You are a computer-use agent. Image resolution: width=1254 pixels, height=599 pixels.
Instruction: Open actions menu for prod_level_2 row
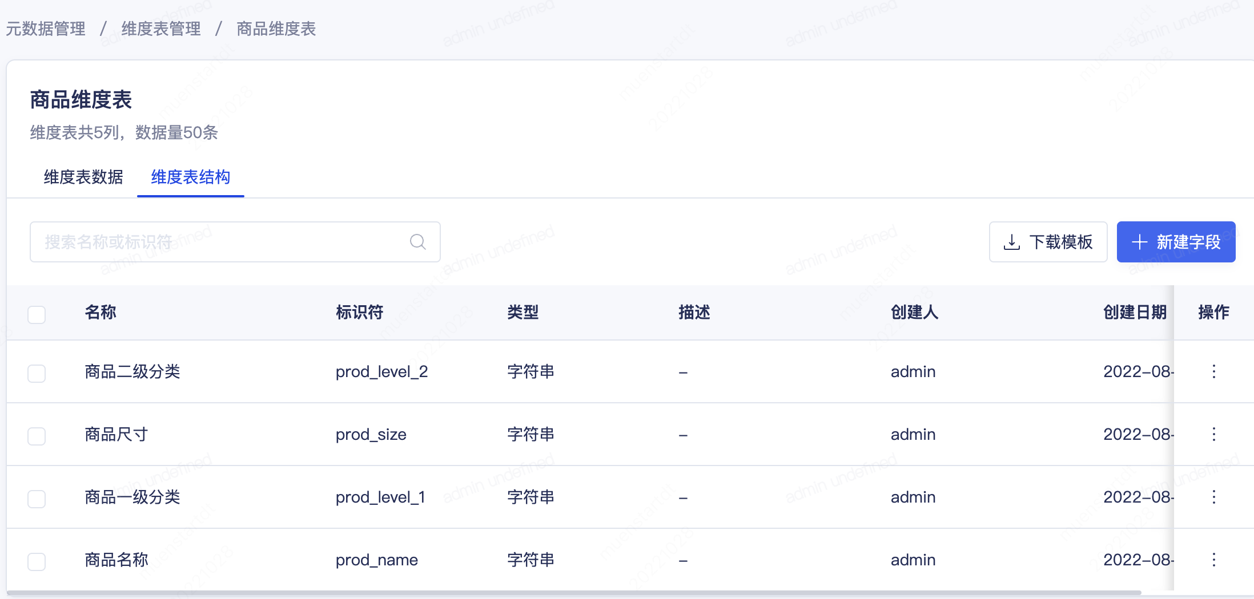(1214, 372)
